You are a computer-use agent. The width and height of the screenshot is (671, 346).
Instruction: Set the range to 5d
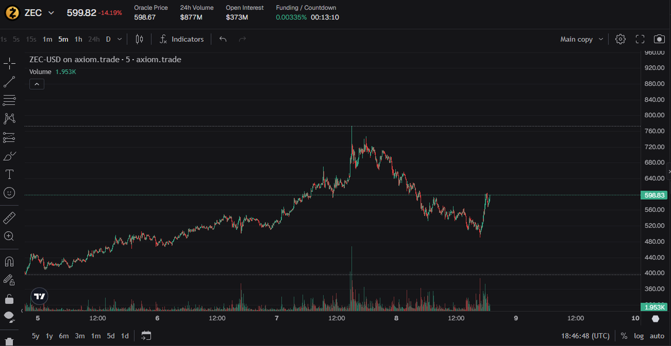click(111, 335)
